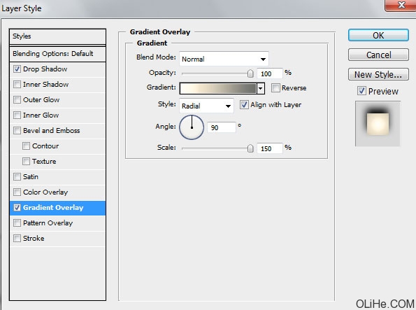Click the Cancel button
The height and width of the screenshot is (310, 416).
378,55
